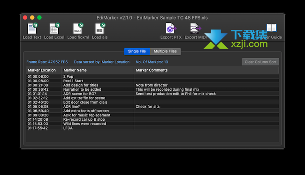
Task: Click the No. Of Markers: 13 label
Action: 152,62
